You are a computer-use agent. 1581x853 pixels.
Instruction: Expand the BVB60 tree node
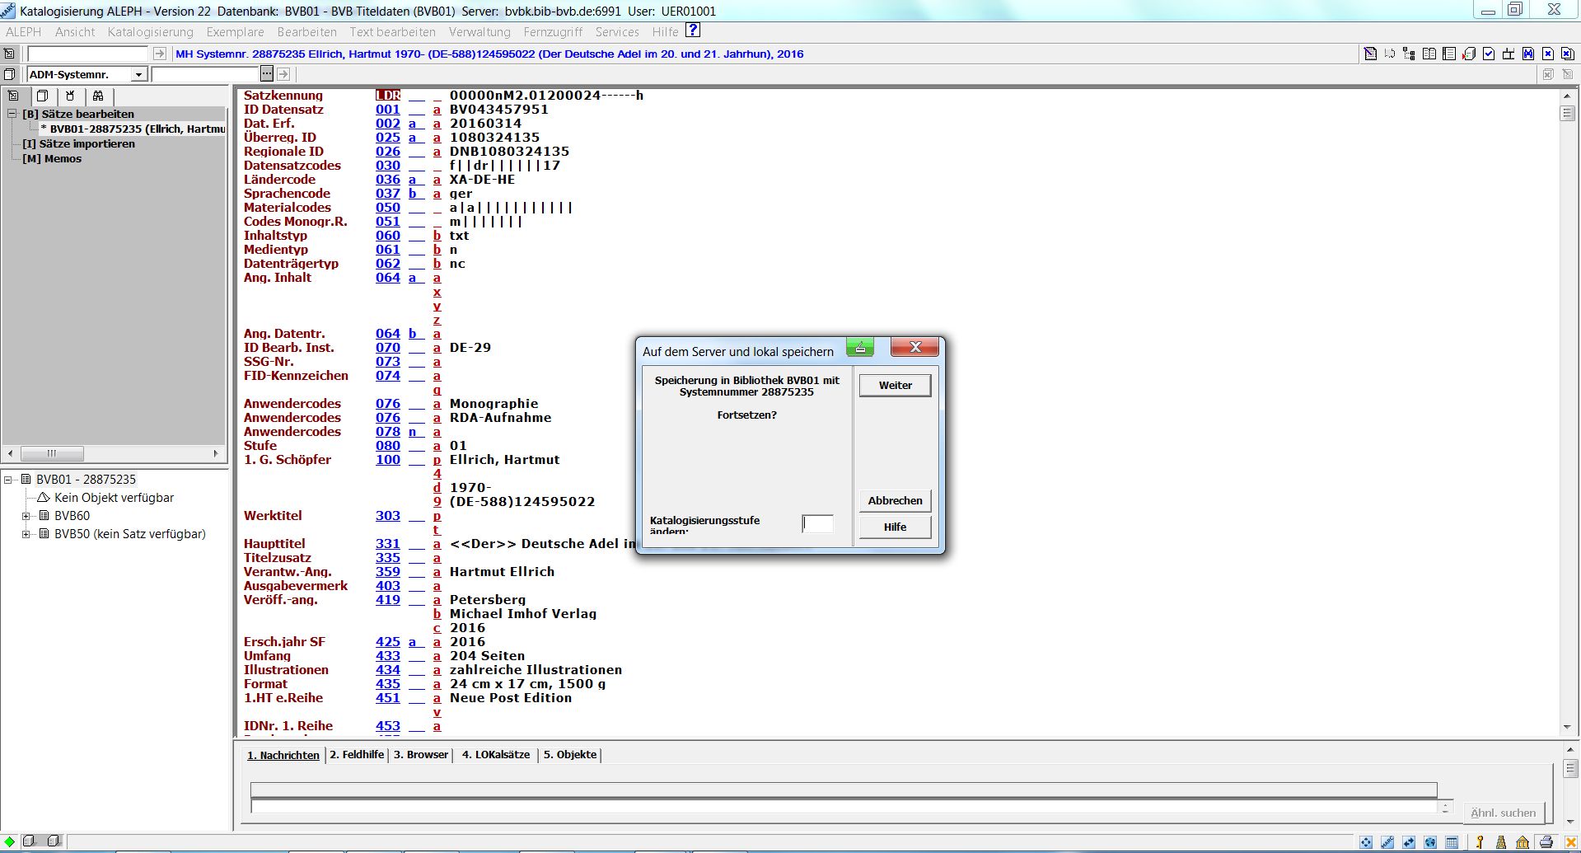click(x=26, y=516)
